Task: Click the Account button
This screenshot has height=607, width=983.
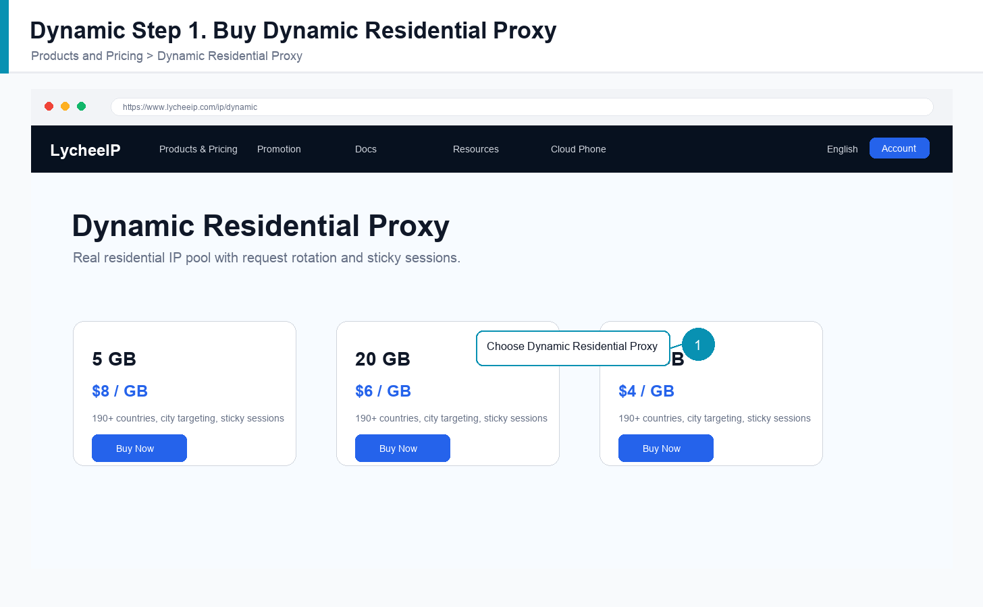Action: click(x=899, y=148)
